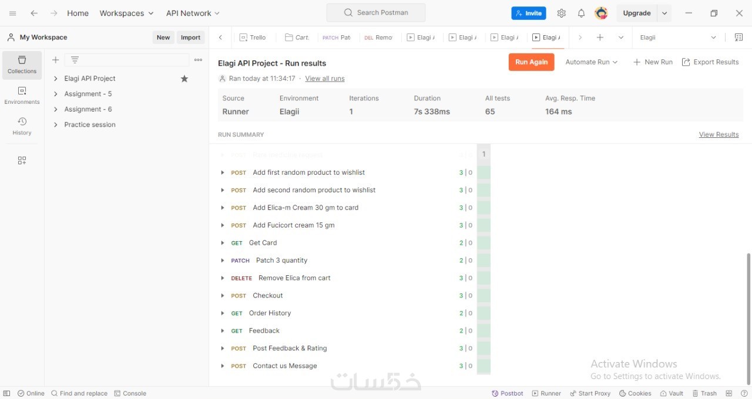Open the Elagii environment selector
The image size is (752, 399).
[x=678, y=38]
